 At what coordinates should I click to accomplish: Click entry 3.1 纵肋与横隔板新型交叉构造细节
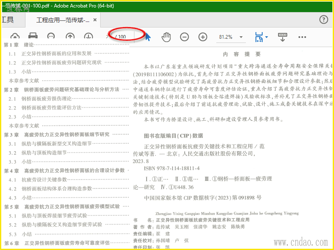pos(68,144)
